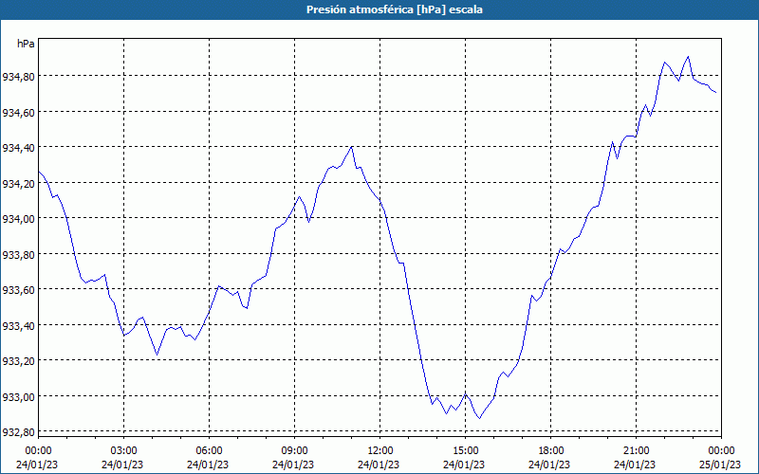Click the 03:00 time label
The height and width of the screenshot is (474, 759).
click(124, 451)
